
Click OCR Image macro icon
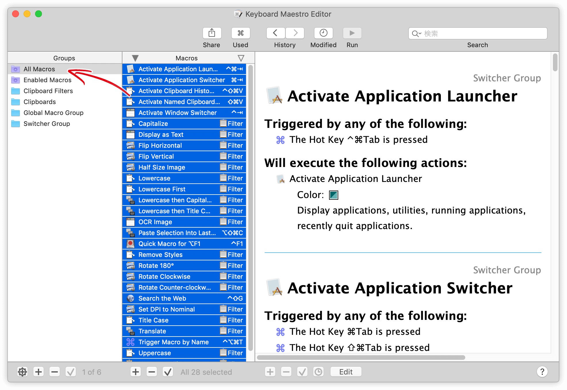tap(130, 222)
